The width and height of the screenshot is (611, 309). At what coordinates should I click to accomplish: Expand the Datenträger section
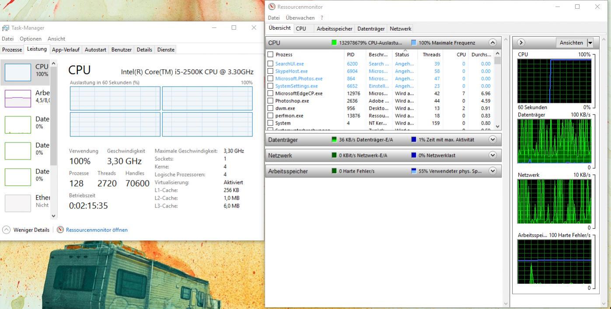(492, 140)
